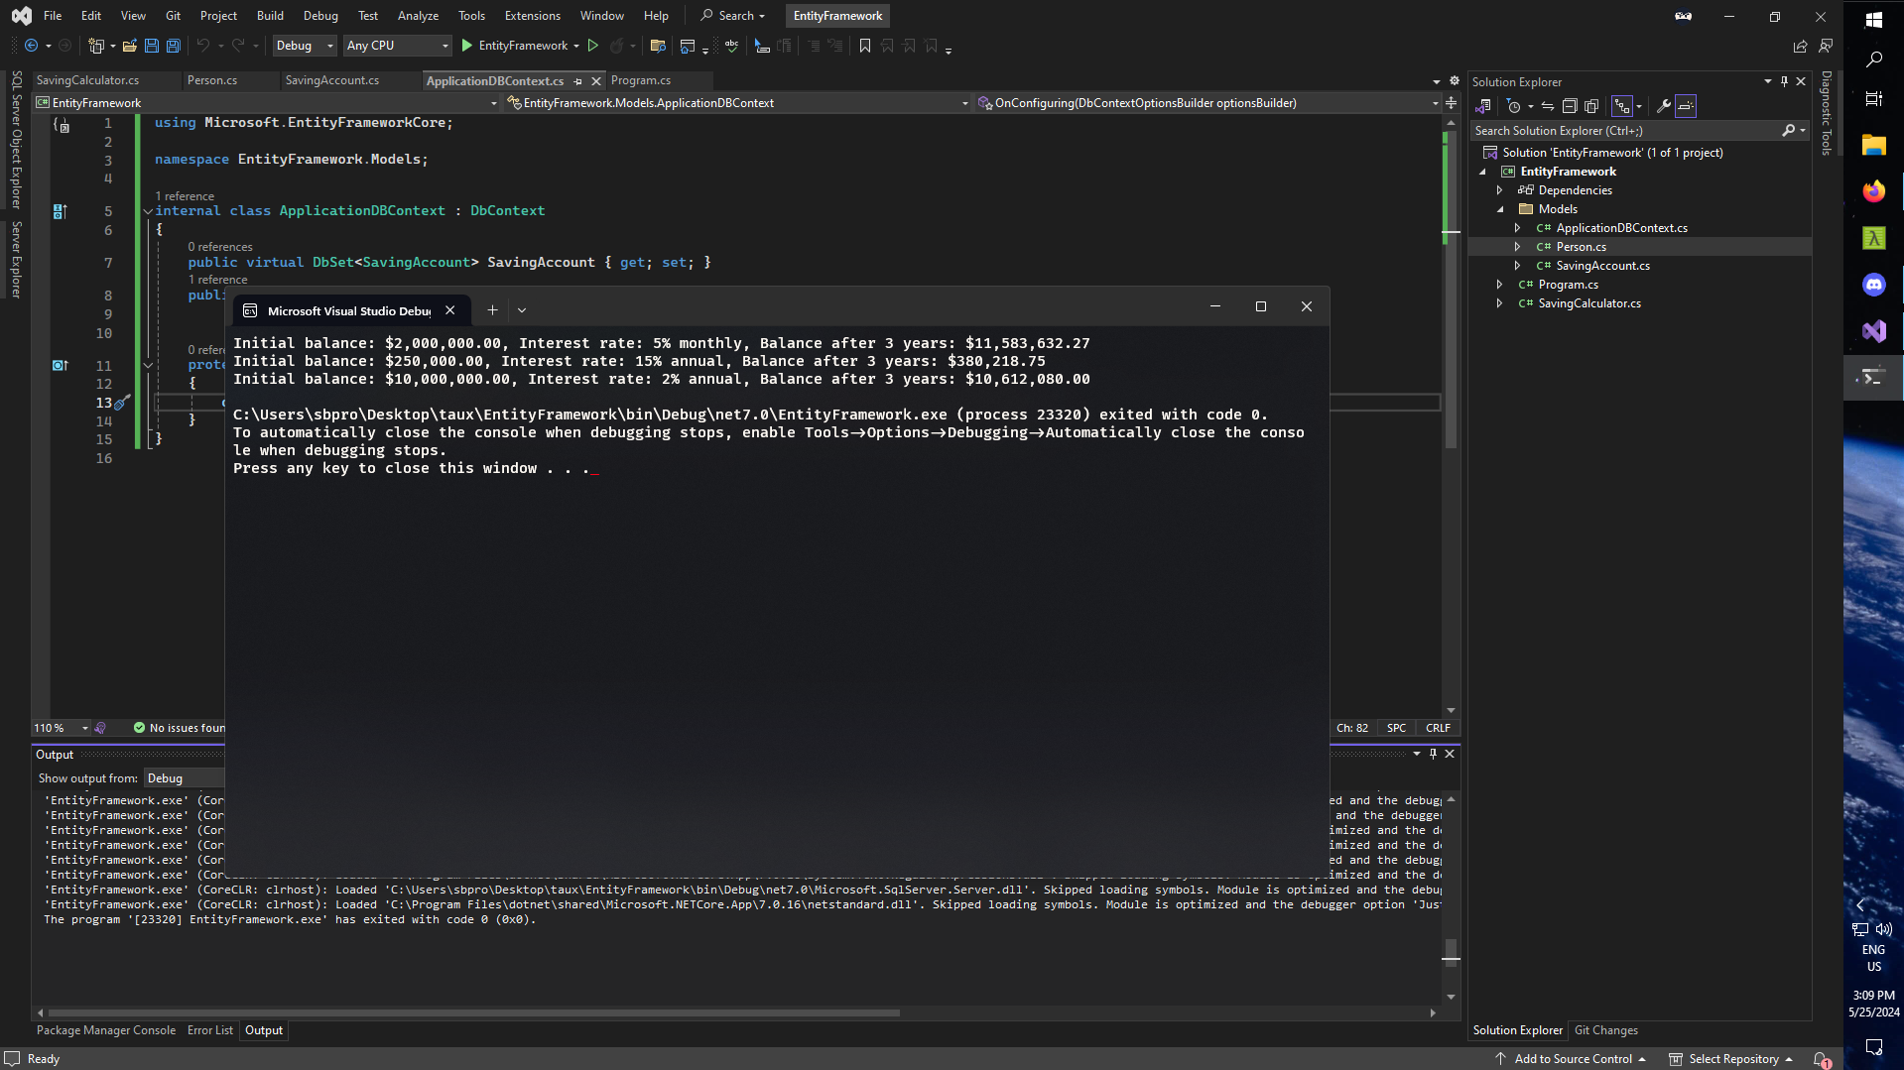This screenshot has width=1904, height=1070.
Task: Open the OnConfiguring member navigation dropdown
Action: 1207,103
